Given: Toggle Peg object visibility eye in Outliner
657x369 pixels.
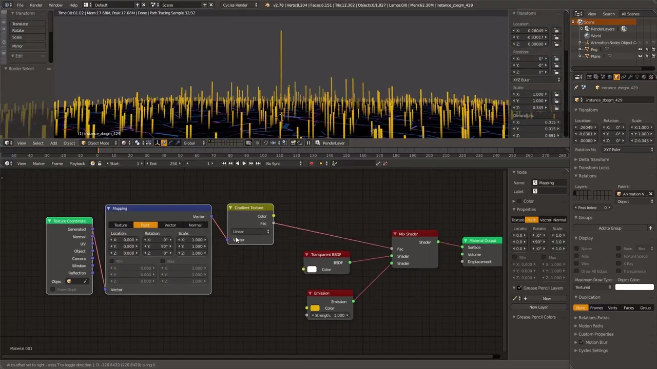Looking at the screenshot, I should pyautogui.click(x=640, y=49).
